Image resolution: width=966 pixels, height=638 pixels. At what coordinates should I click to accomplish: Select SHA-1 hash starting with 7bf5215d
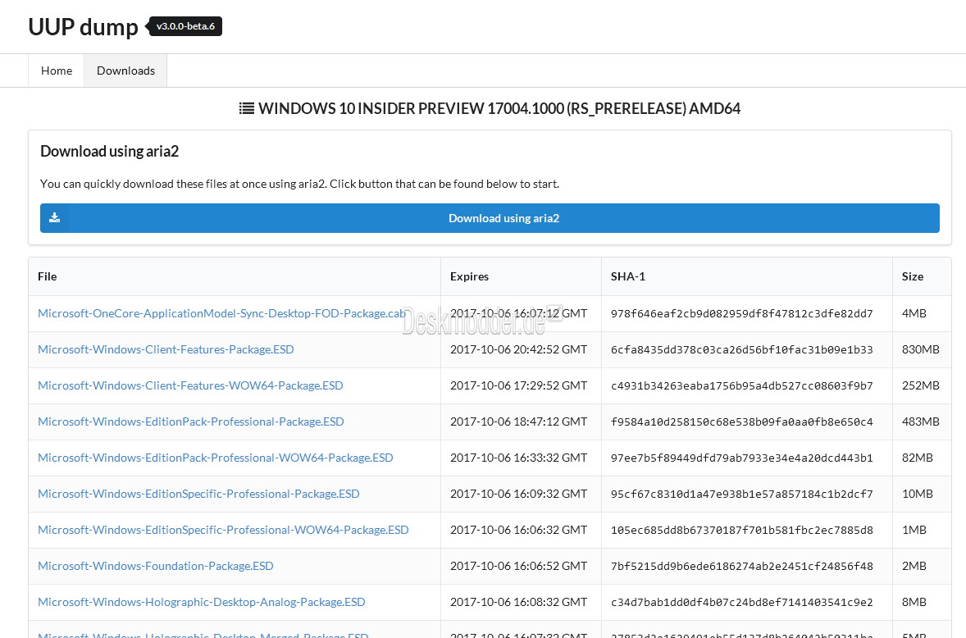pos(742,566)
